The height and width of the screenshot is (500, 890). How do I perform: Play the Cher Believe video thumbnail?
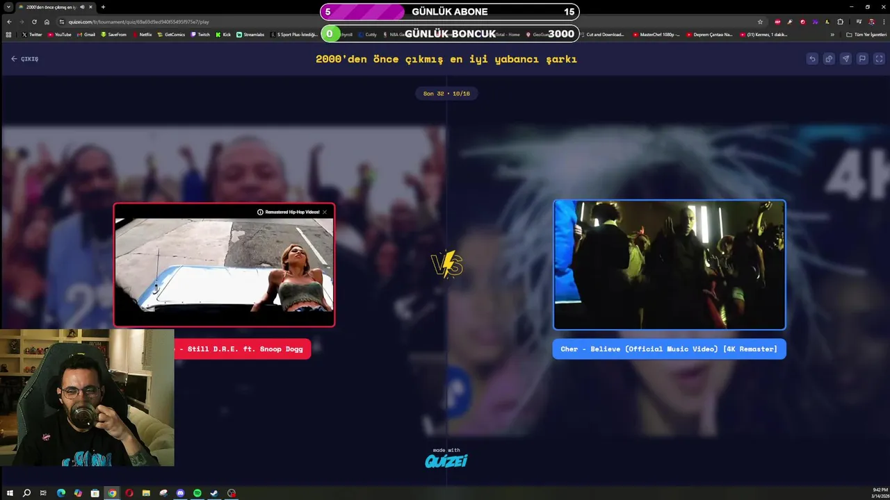pos(669,265)
